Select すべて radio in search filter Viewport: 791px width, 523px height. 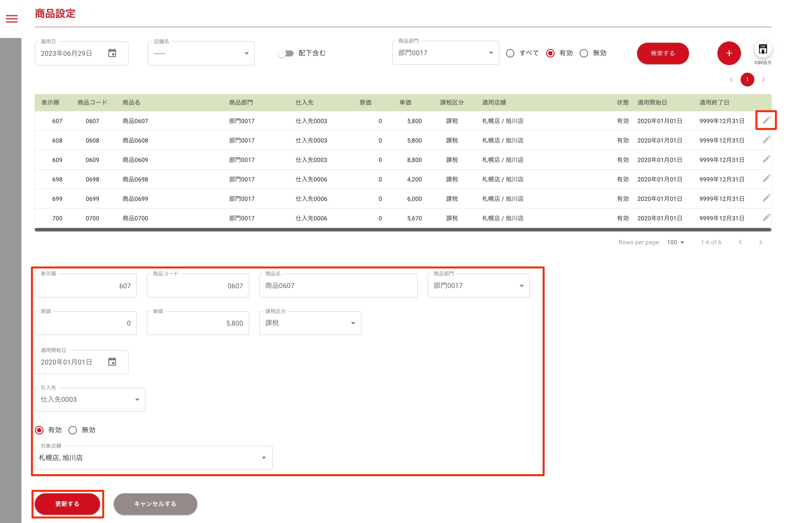510,53
